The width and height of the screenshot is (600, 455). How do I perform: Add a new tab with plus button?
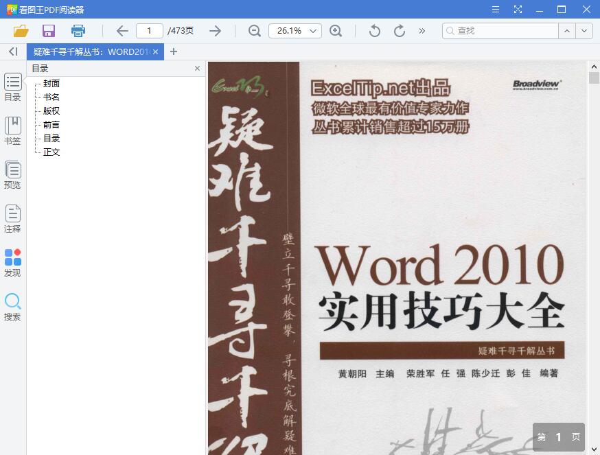[x=174, y=51]
